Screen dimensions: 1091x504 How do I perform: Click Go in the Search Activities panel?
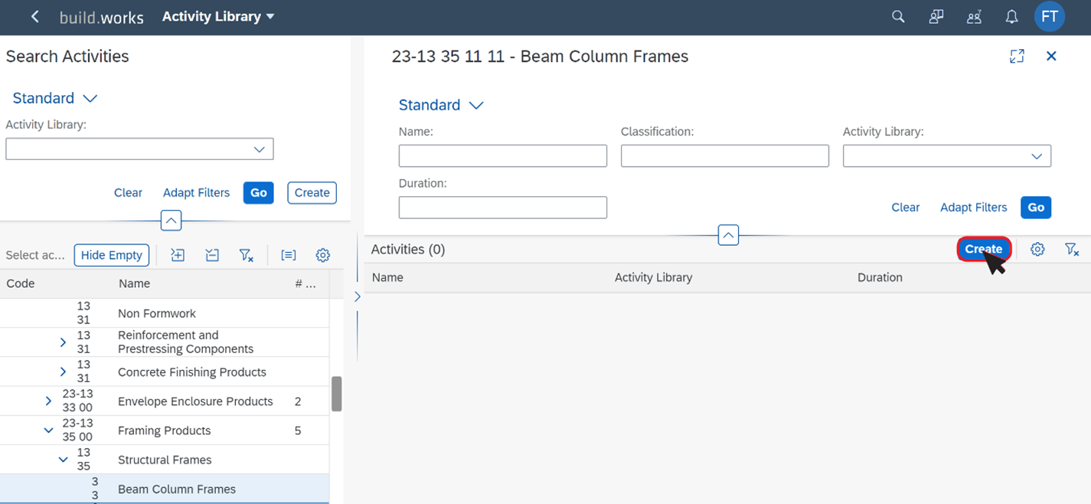(259, 193)
